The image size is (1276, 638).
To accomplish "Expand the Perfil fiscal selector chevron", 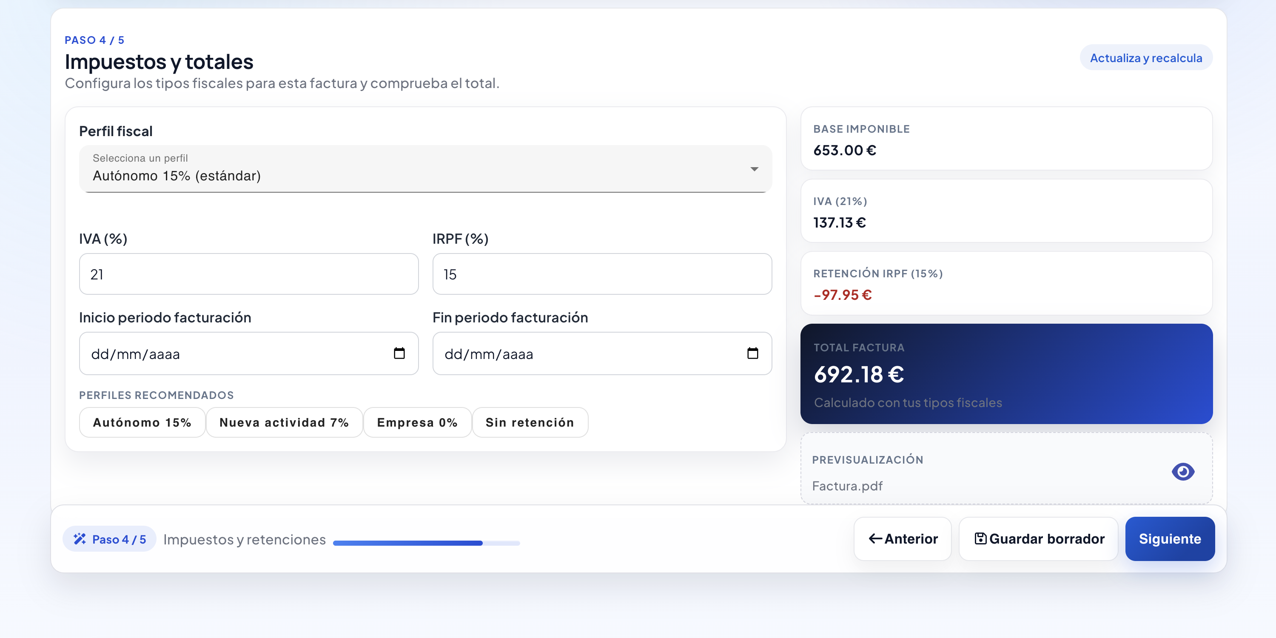I will [x=753, y=169].
